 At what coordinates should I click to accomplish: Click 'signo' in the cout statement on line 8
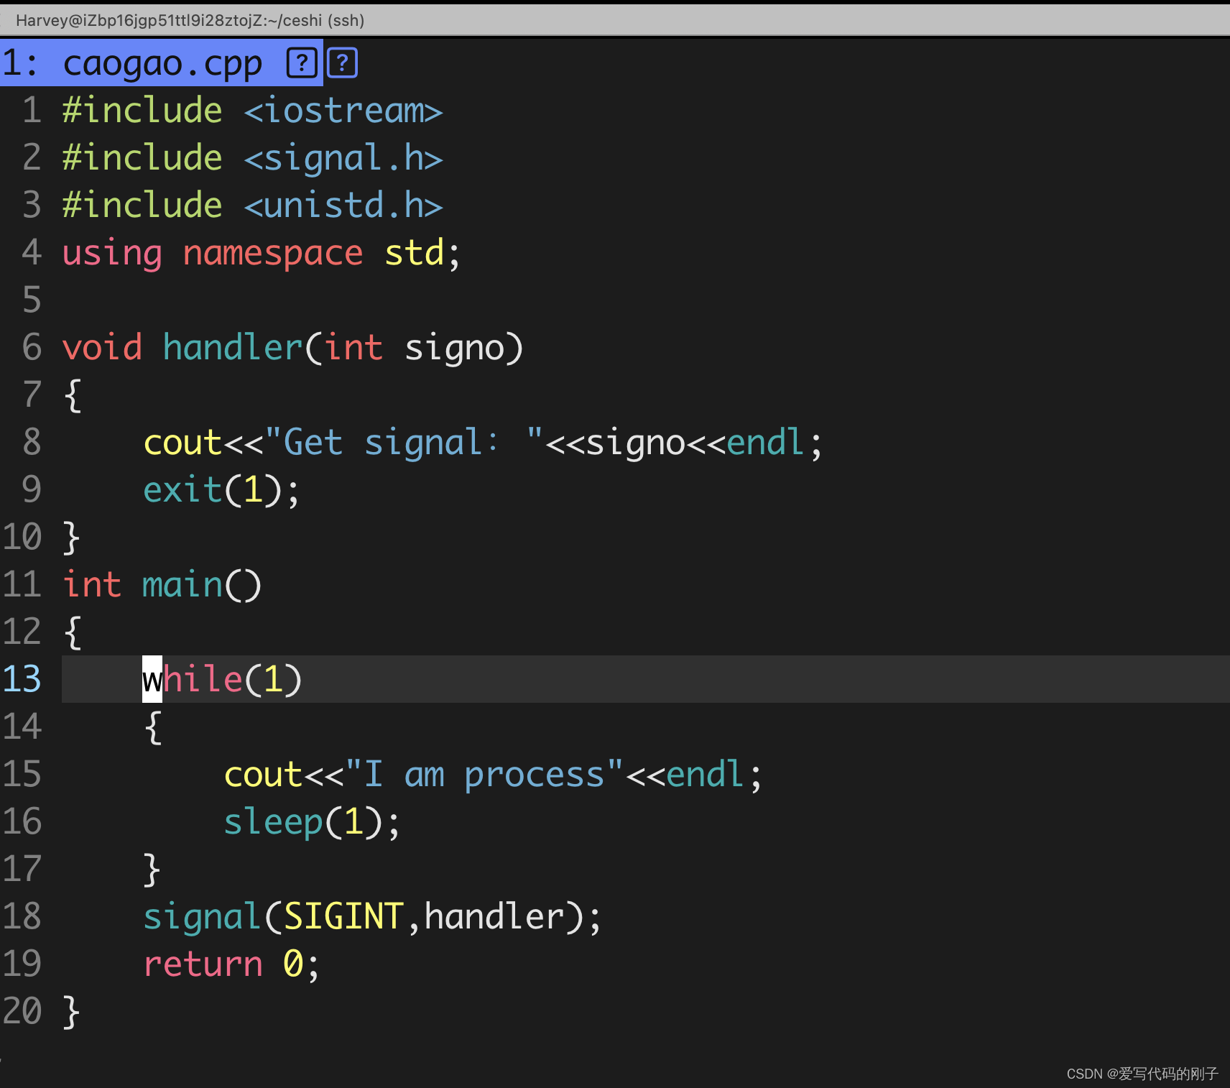point(635,443)
